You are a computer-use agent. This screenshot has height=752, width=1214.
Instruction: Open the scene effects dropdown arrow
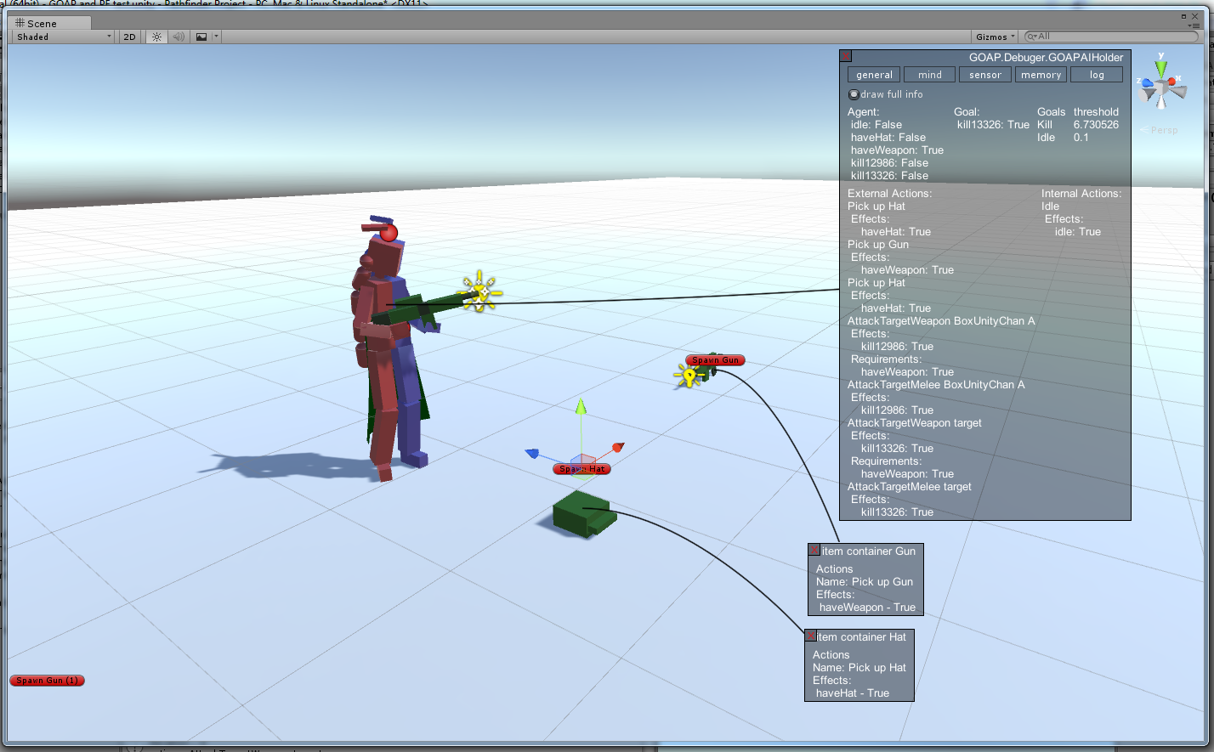(x=216, y=37)
